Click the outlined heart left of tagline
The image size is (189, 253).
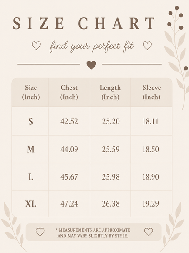36,46
